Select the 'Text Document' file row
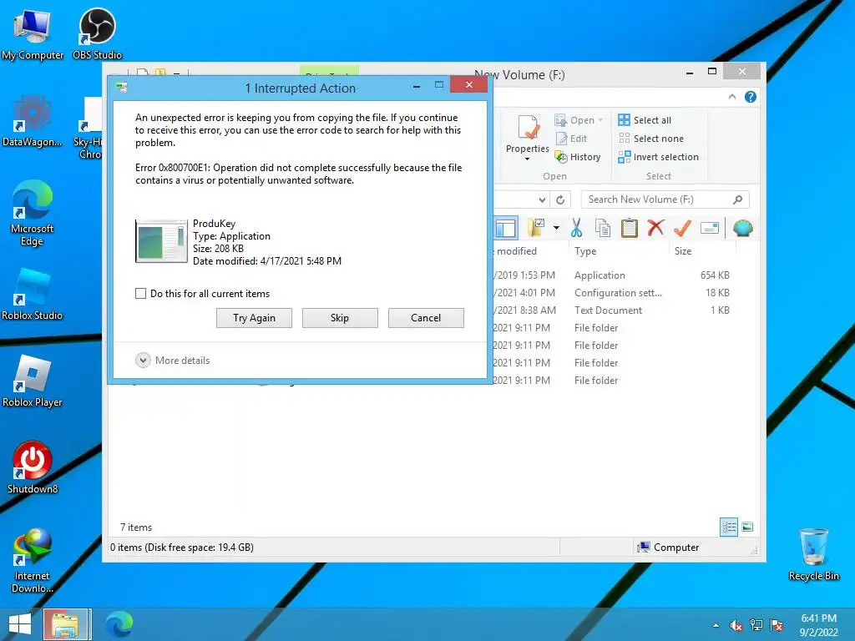This screenshot has height=641, width=855. pyautogui.click(x=614, y=310)
